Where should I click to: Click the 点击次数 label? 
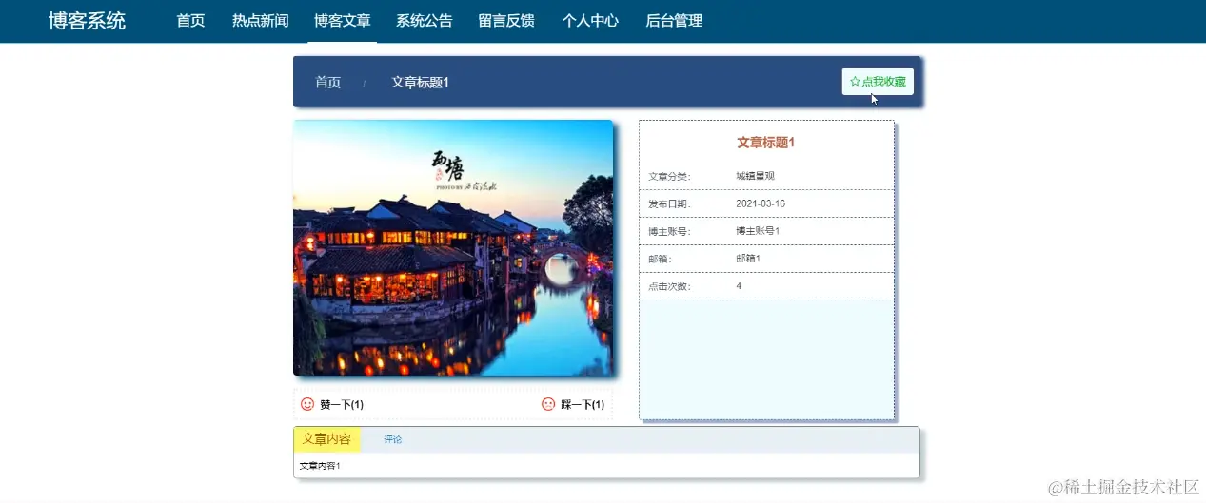(669, 286)
